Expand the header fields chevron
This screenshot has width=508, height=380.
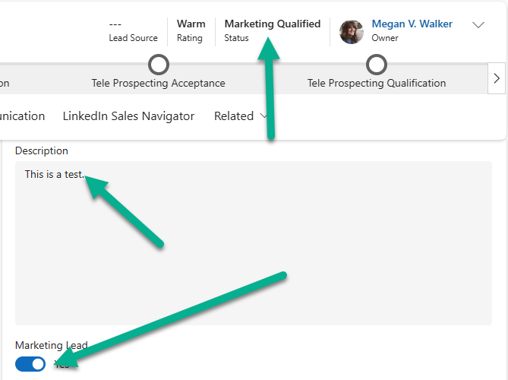click(x=478, y=25)
